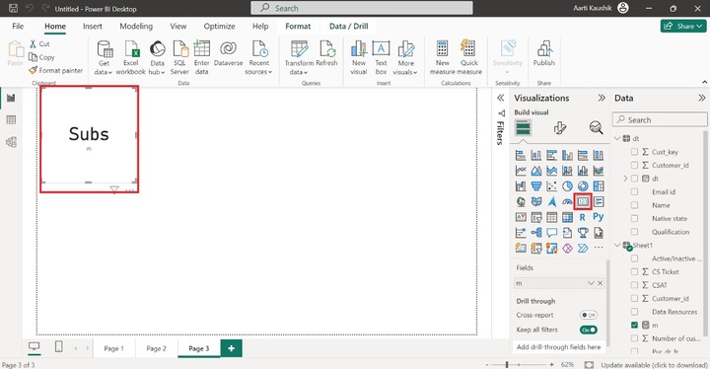Check the Name field
This screenshot has width=710, height=369.
634,205
